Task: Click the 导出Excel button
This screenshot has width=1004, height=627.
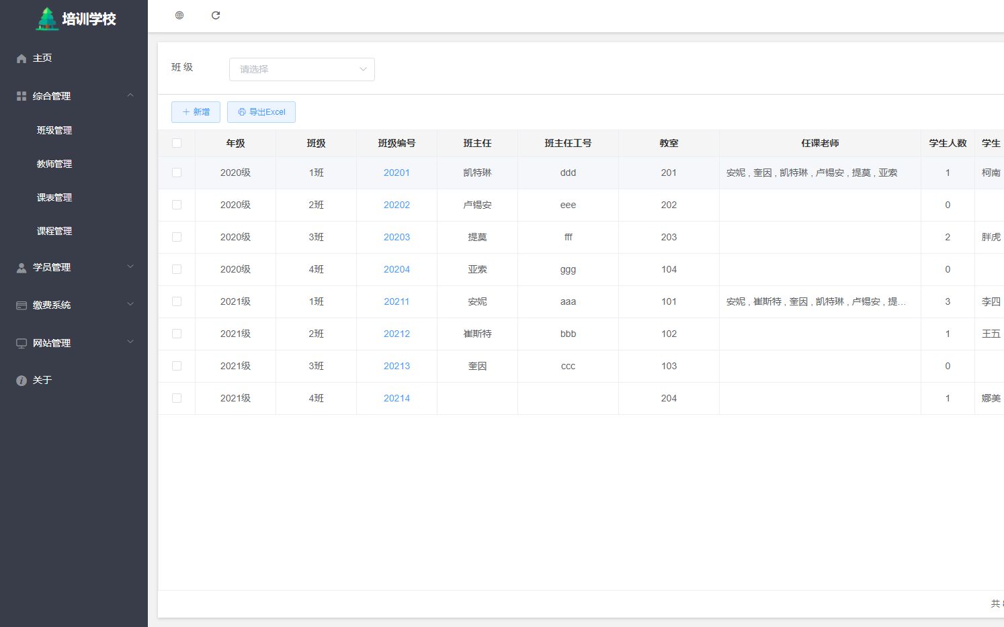Action: point(261,112)
